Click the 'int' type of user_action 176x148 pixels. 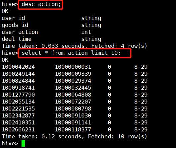point(86,32)
